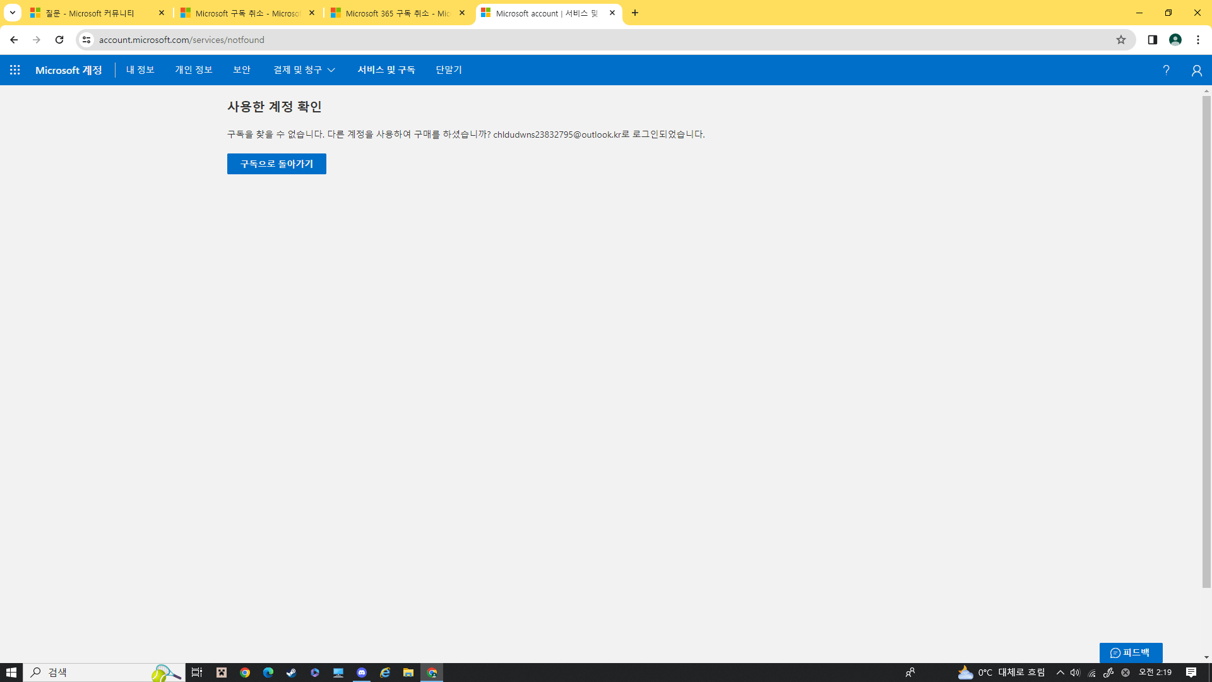
Task: Open a new browser tab
Action: click(x=635, y=13)
